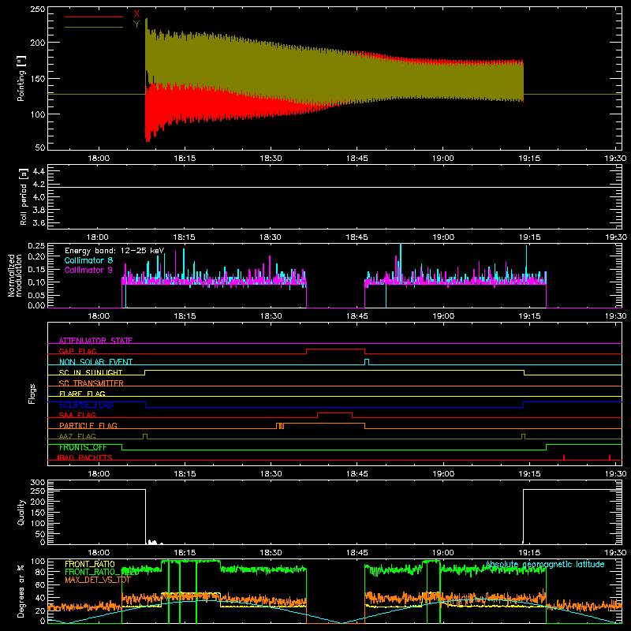631x631 pixels.
Task: Click the green FRONTS_OFF flag label
Action: tap(83, 447)
